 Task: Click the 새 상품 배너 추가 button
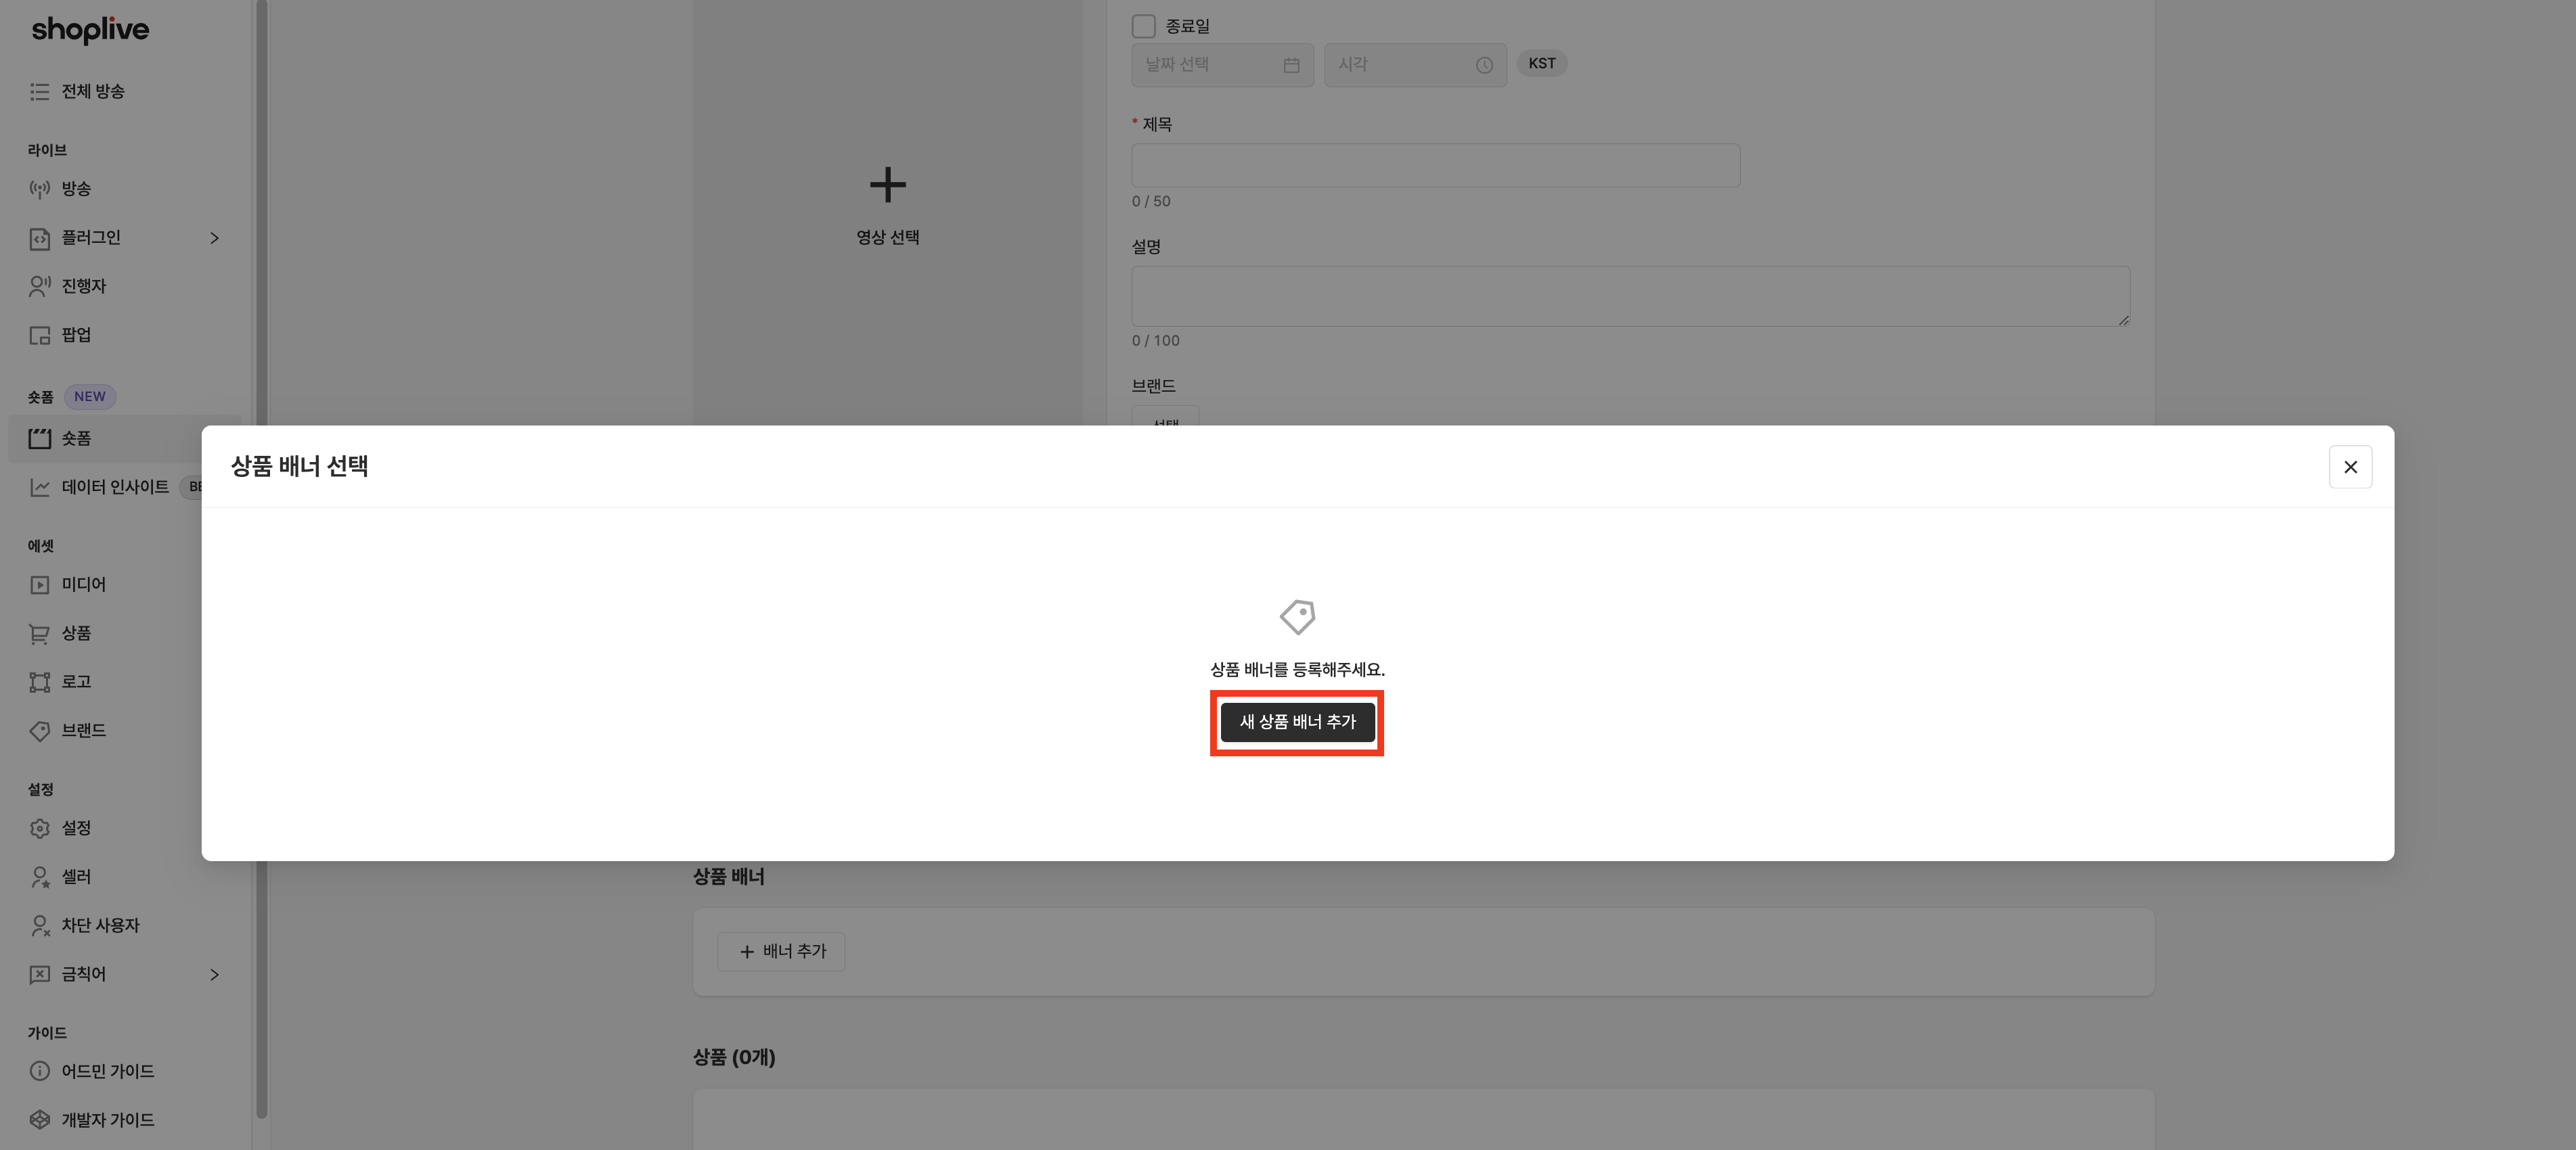coord(1297,721)
